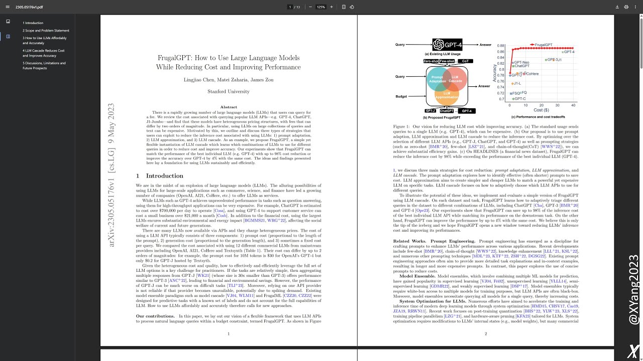Click the 'Abstract' heading on page 1

click(229, 107)
